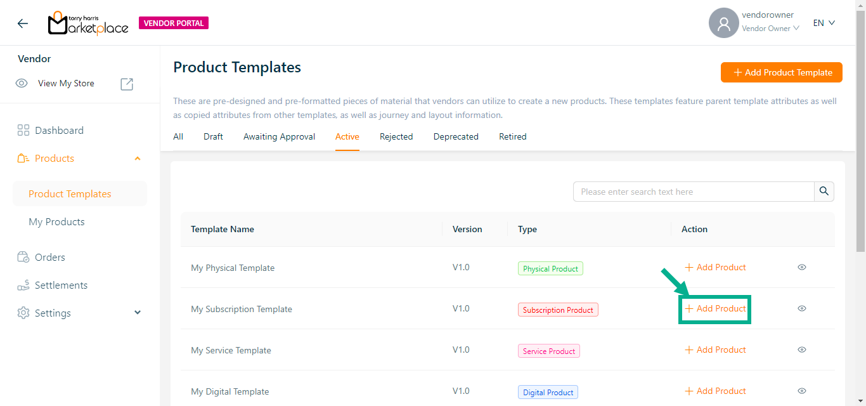Click the Marketplace logo

click(x=88, y=23)
